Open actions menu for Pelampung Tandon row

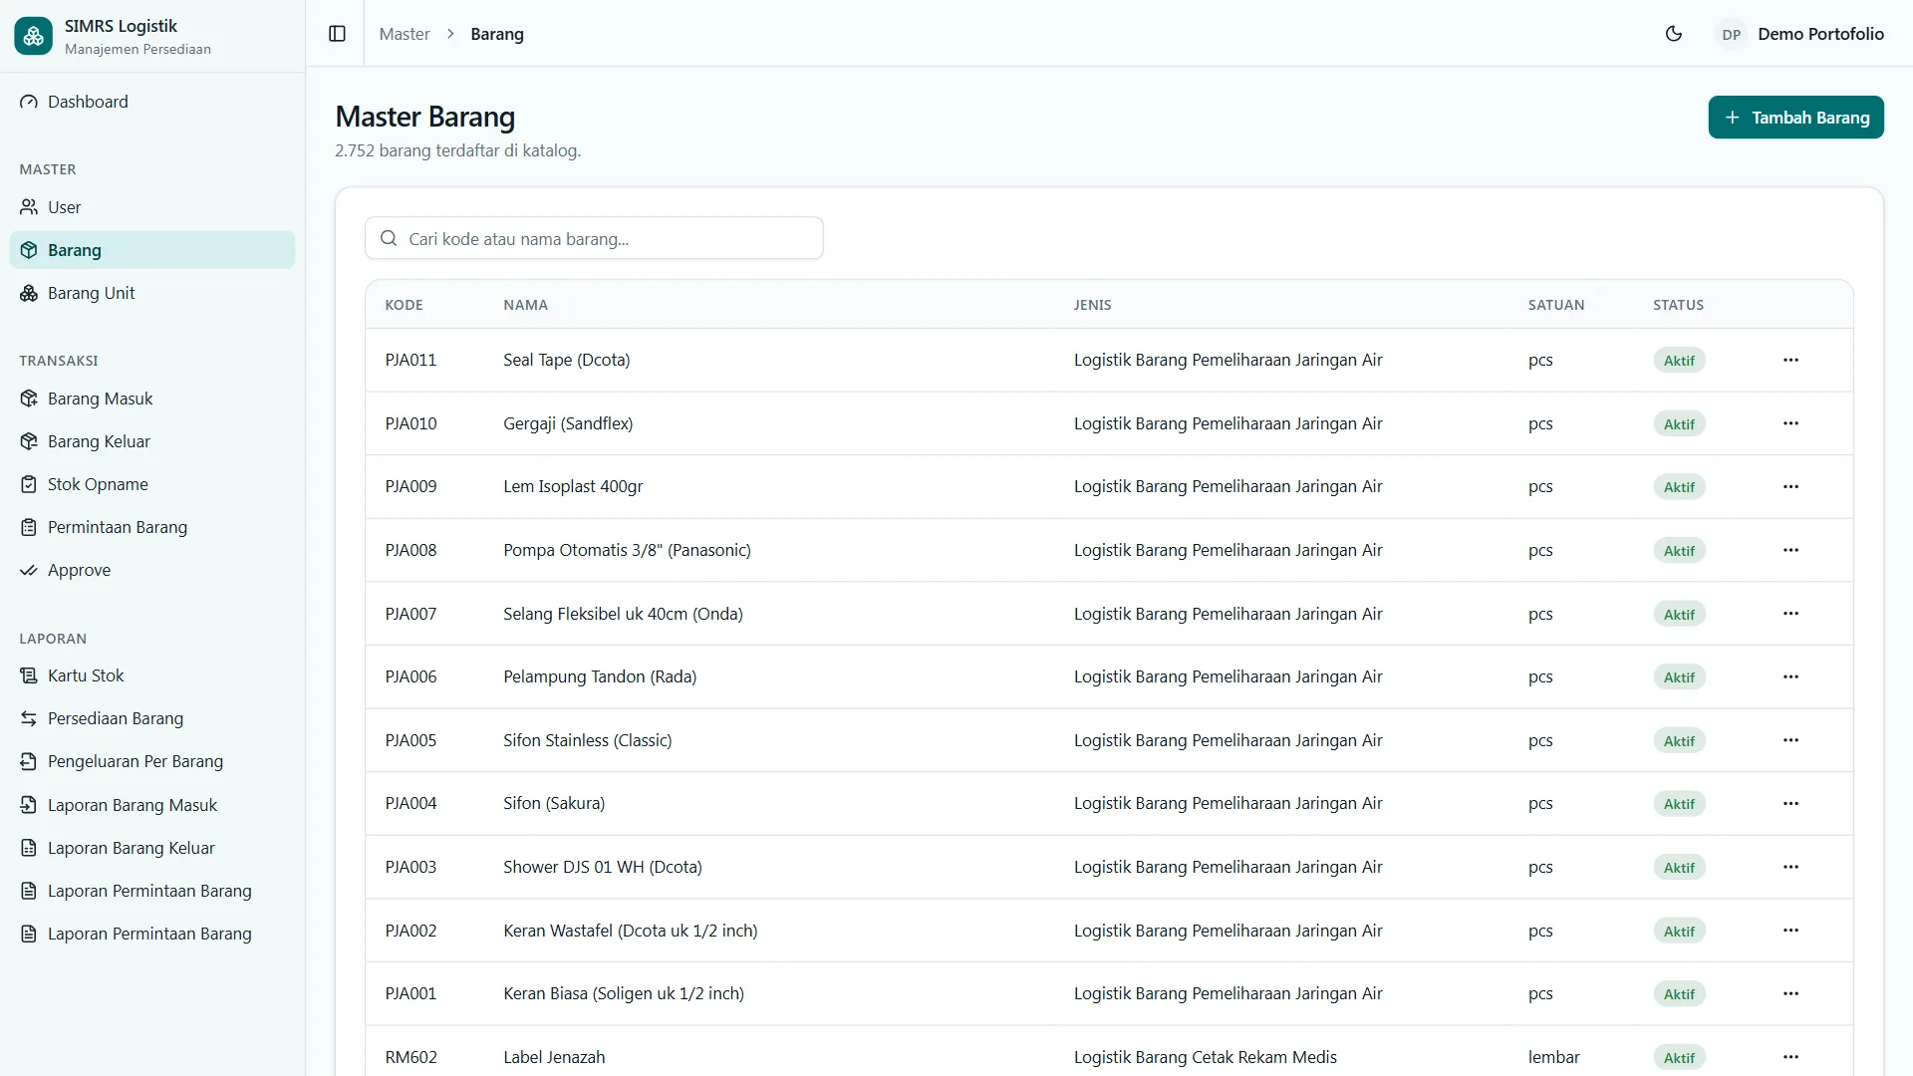tap(1790, 676)
